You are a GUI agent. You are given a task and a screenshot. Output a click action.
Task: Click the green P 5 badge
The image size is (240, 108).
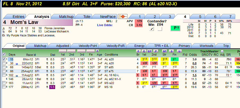pos(176,28)
